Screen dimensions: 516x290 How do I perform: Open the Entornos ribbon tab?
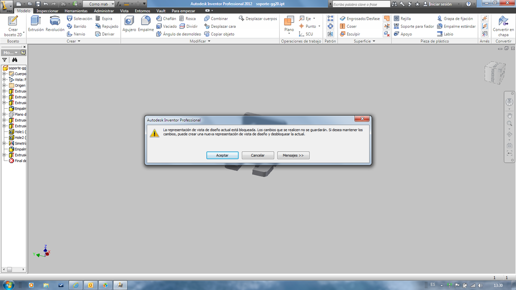pyautogui.click(x=143, y=11)
